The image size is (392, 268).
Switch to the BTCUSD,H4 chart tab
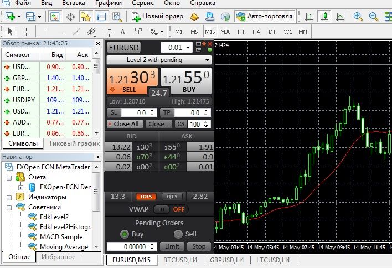click(180, 260)
